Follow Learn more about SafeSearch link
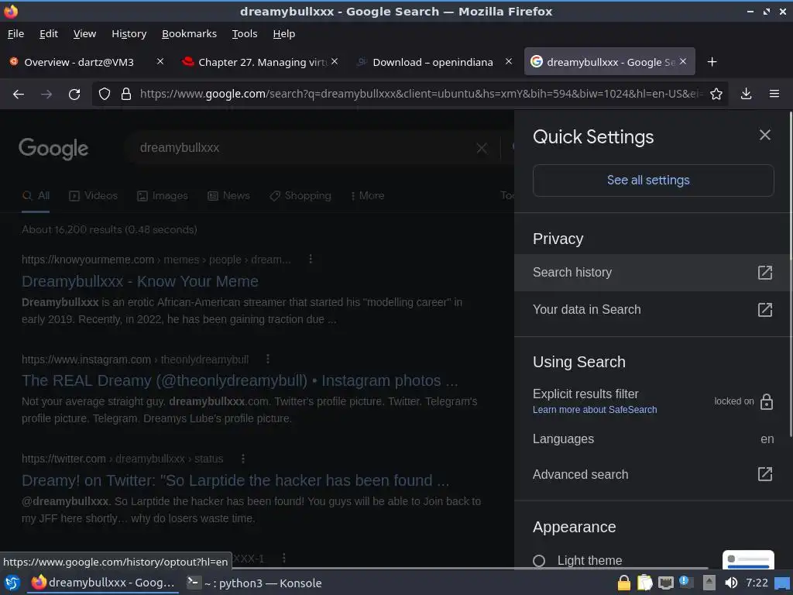Viewport: 793px width, 595px height. click(595, 410)
